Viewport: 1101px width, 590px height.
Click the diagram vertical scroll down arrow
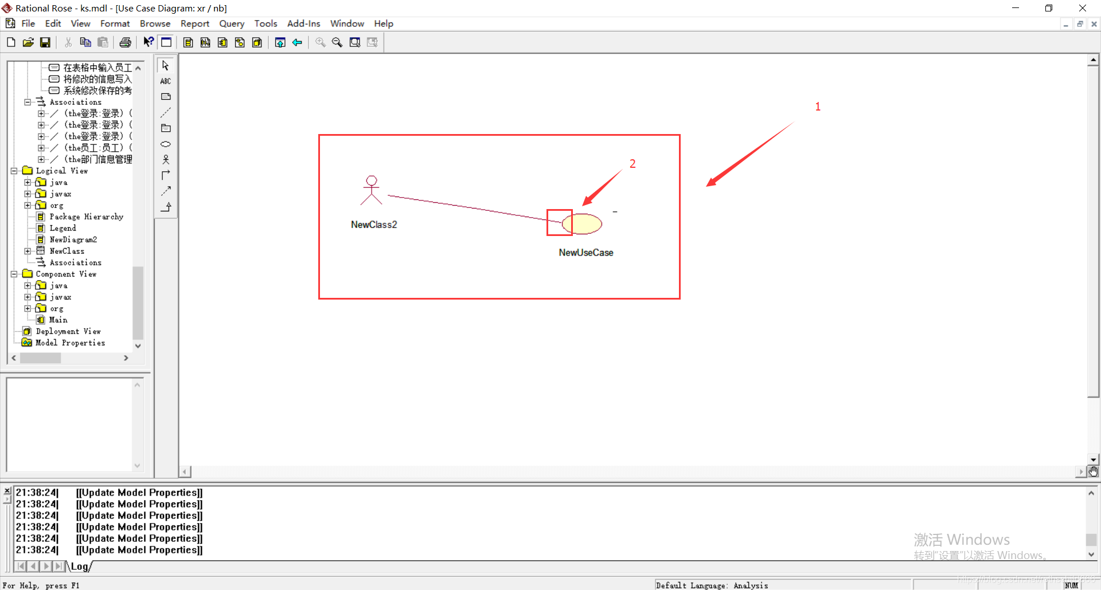1093,459
